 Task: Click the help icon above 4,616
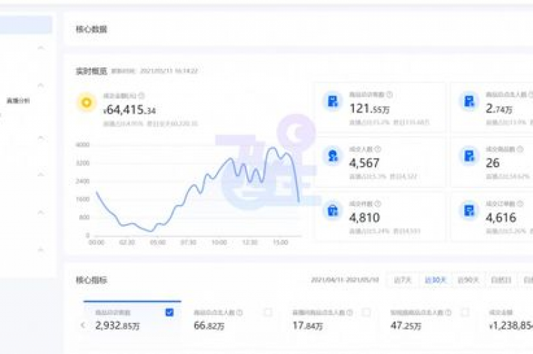click(520, 203)
